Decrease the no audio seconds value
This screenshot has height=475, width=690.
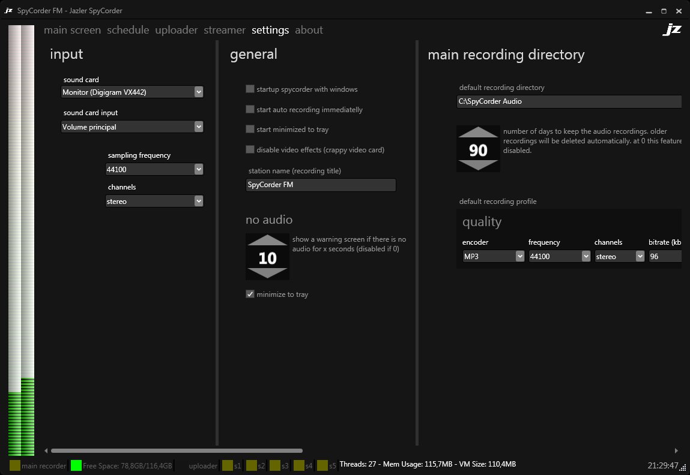[267, 273]
